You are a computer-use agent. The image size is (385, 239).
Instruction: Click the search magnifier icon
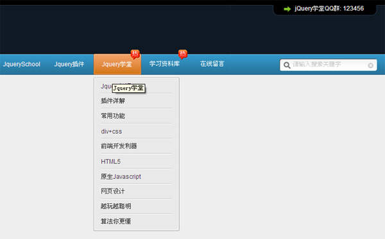tap(287, 65)
